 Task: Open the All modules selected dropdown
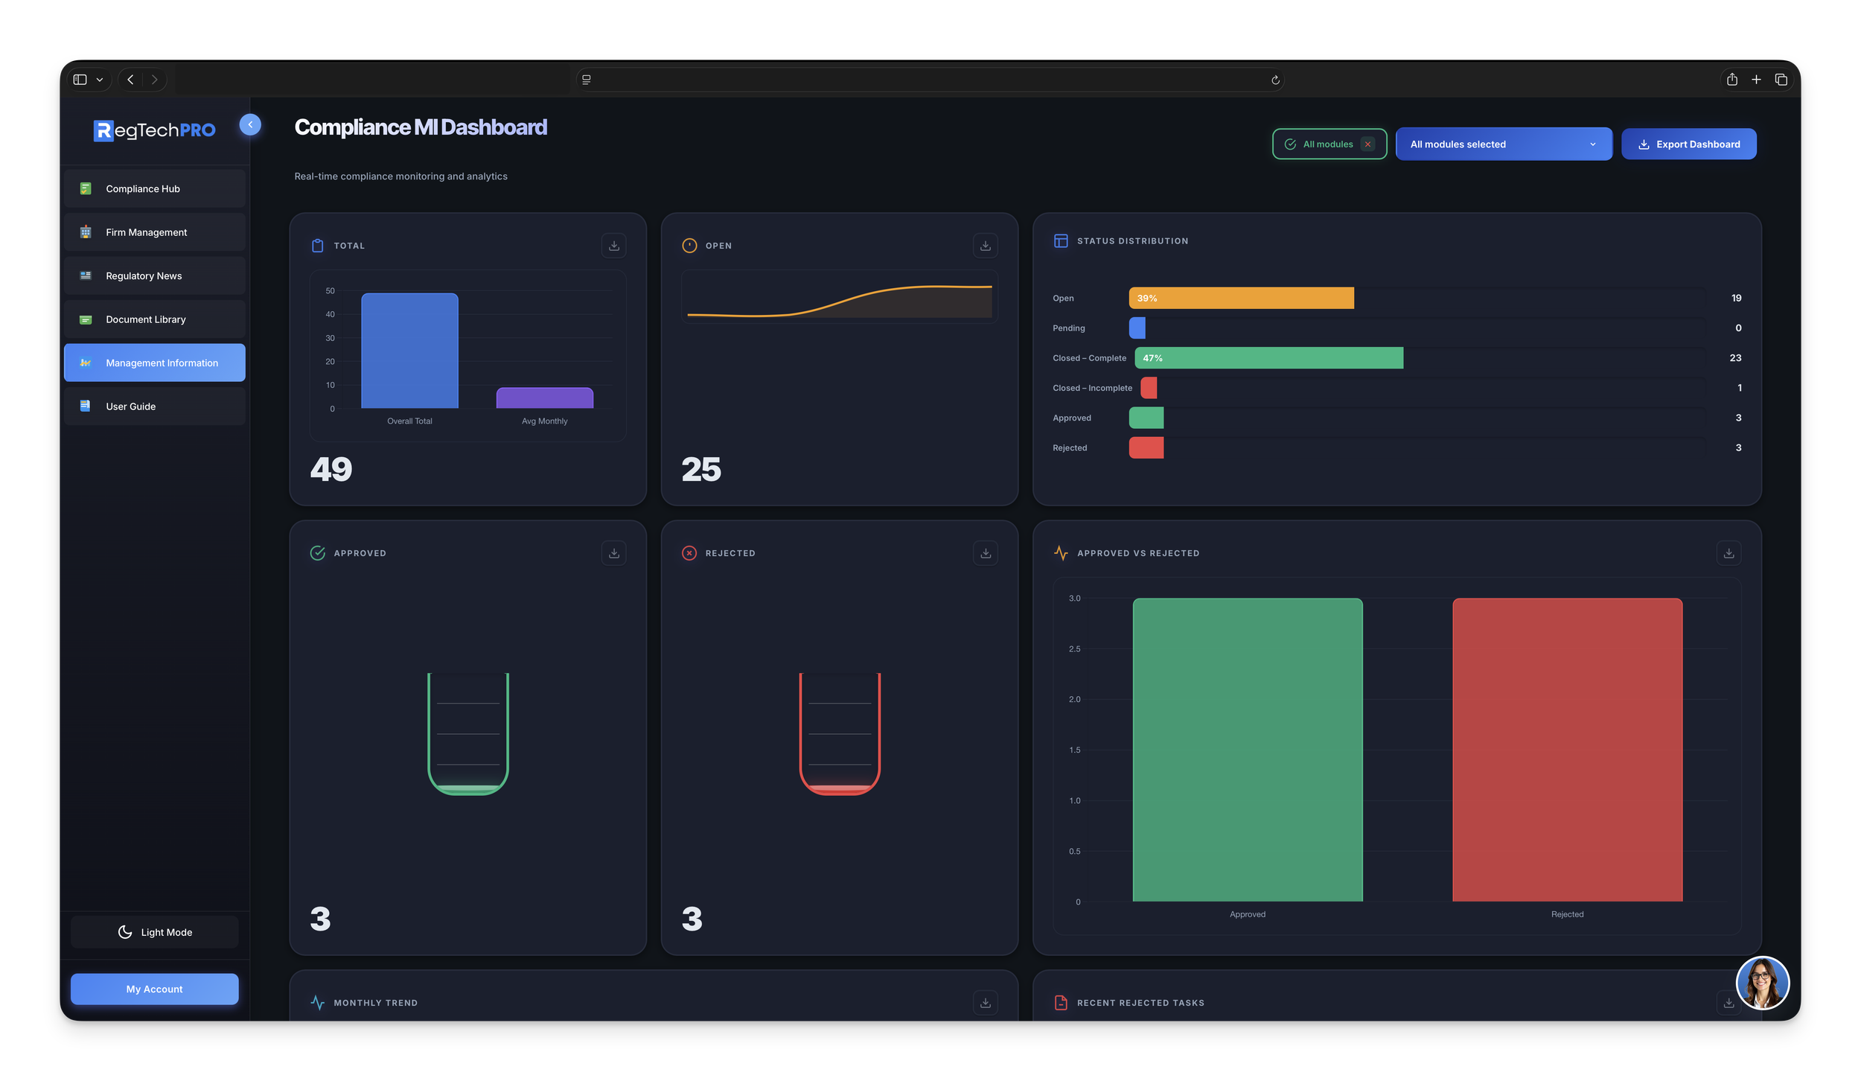(1504, 144)
